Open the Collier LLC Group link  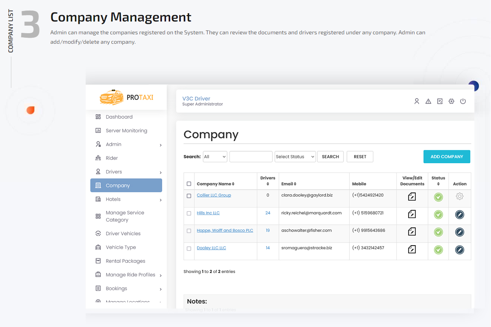coord(214,195)
